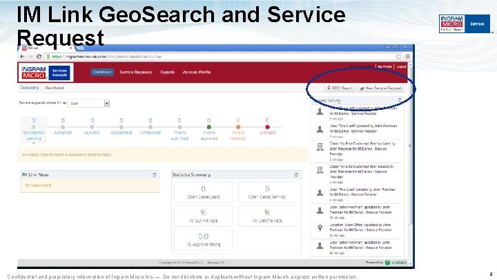Open the Service Requests nav tab
This screenshot has height=280, width=497.
point(136,72)
